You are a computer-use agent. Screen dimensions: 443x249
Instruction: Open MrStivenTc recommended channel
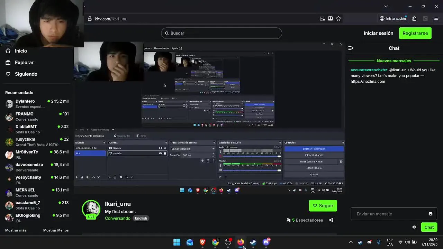tap(37, 154)
